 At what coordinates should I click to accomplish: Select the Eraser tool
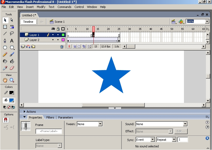[x=12, y=68]
